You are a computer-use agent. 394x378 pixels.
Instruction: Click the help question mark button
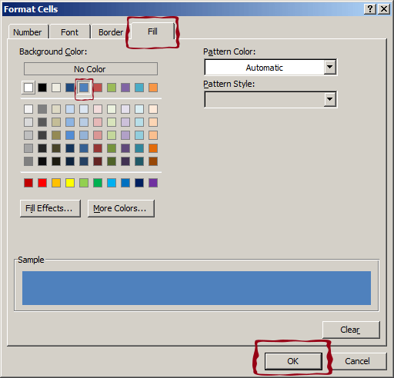pyautogui.click(x=370, y=9)
